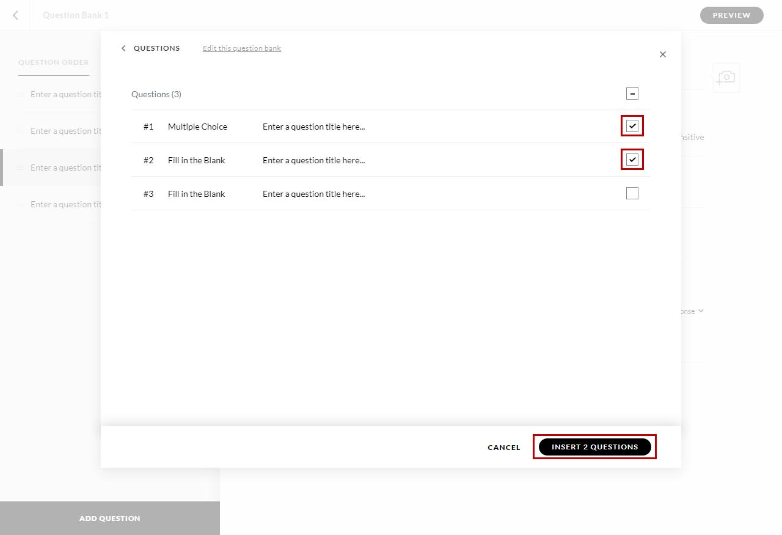Close the question bank dialog
The image size is (782, 535).
click(x=663, y=54)
